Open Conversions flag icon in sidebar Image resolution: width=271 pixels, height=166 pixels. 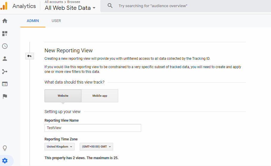[5, 96]
